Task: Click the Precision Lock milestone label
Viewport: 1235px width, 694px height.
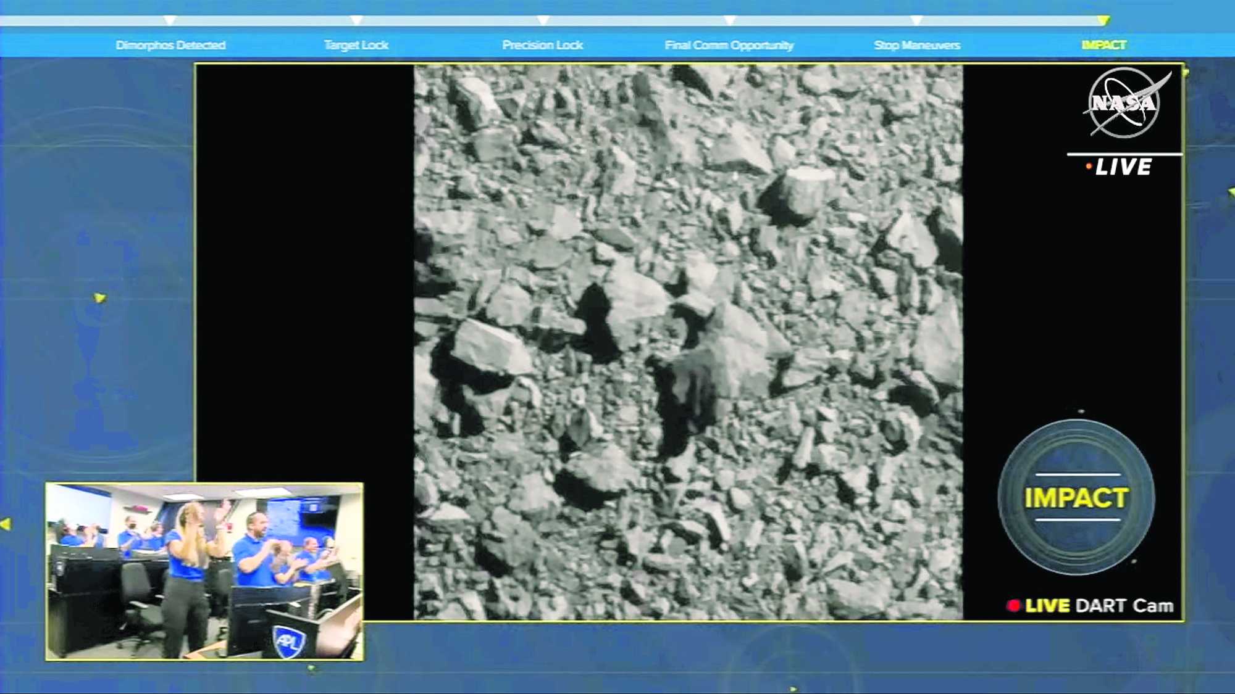Action: (542, 45)
